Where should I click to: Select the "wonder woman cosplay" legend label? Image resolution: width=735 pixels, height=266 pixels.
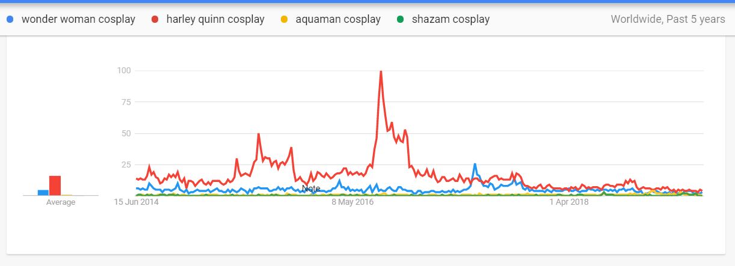pyautogui.click(x=78, y=19)
